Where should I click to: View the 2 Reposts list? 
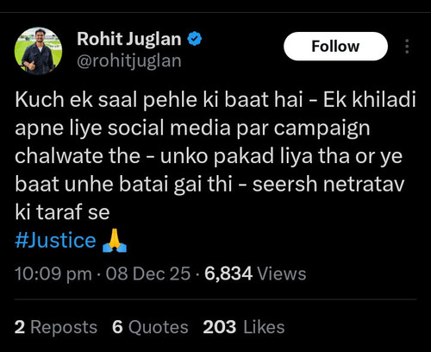[x=56, y=327]
